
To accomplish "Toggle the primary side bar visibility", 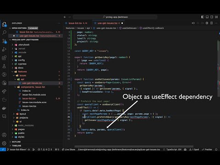I will (x=203, y=17).
